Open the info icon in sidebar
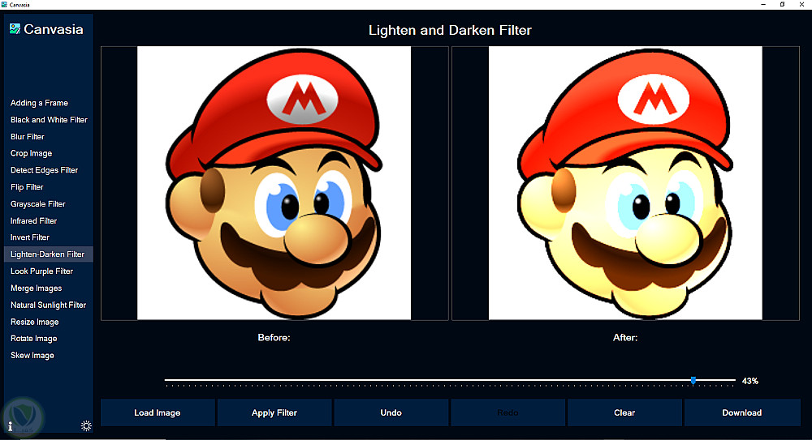This screenshot has width=812, height=440. tap(11, 426)
